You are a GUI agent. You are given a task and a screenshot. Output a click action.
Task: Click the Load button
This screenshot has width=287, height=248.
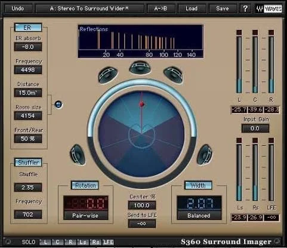coord(192,8)
